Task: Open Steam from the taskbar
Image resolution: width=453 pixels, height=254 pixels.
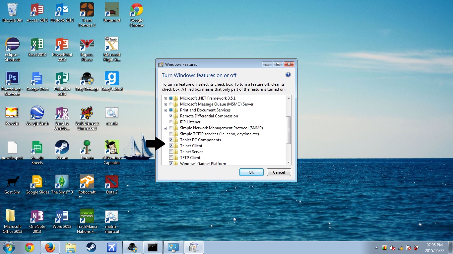Action: (x=91, y=247)
